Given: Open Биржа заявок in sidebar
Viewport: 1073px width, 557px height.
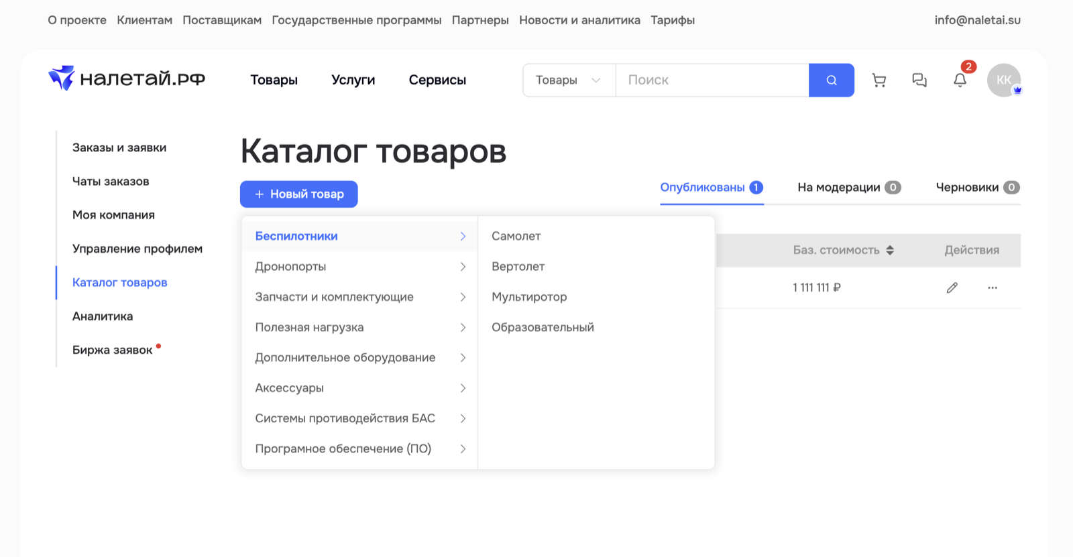Looking at the screenshot, I should pos(113,350).
